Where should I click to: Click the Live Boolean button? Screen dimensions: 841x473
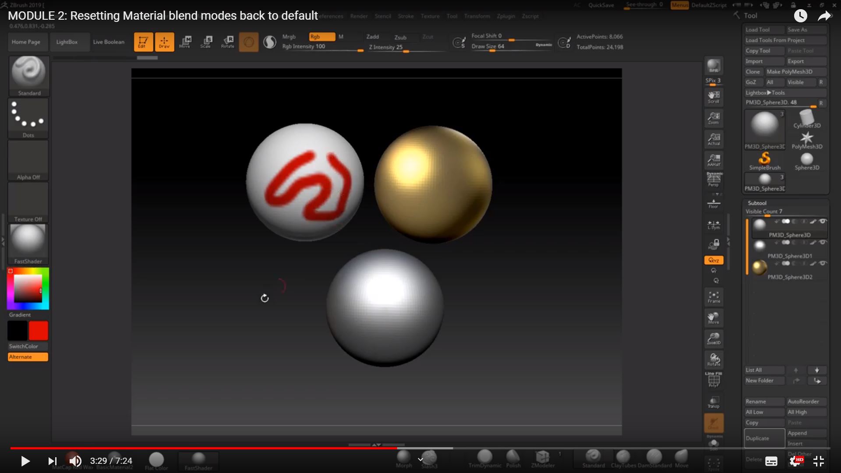(109, 42)
